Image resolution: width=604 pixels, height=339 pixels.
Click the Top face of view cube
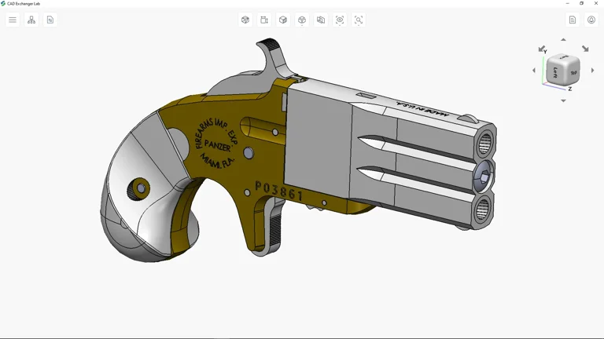tap(573, 72)
